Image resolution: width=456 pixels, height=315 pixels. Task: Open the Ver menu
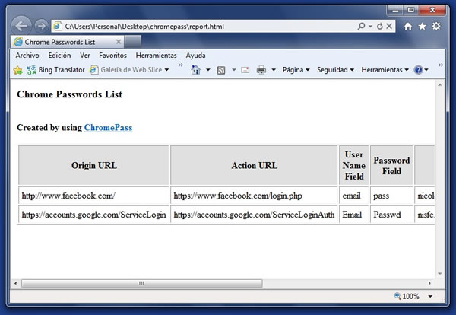point(84,56)
